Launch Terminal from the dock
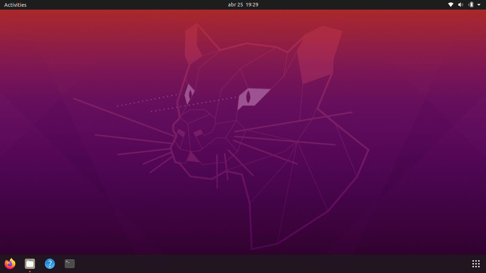The image size is (486, 273). 70,264
